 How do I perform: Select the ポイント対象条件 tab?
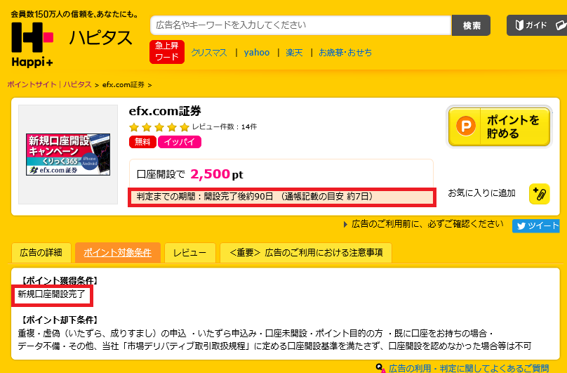coord(117,252)
